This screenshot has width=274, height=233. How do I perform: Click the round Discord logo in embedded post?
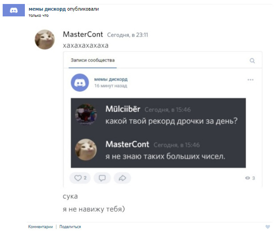click(x=80, y=82)
